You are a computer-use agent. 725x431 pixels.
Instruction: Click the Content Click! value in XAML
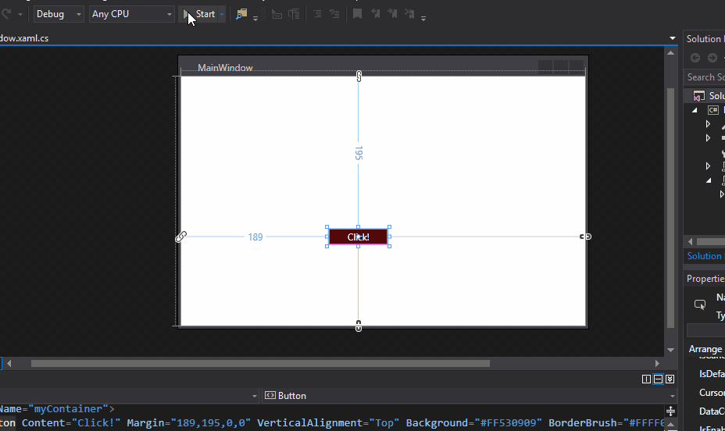pyautogui.click(x=96, y=423)
